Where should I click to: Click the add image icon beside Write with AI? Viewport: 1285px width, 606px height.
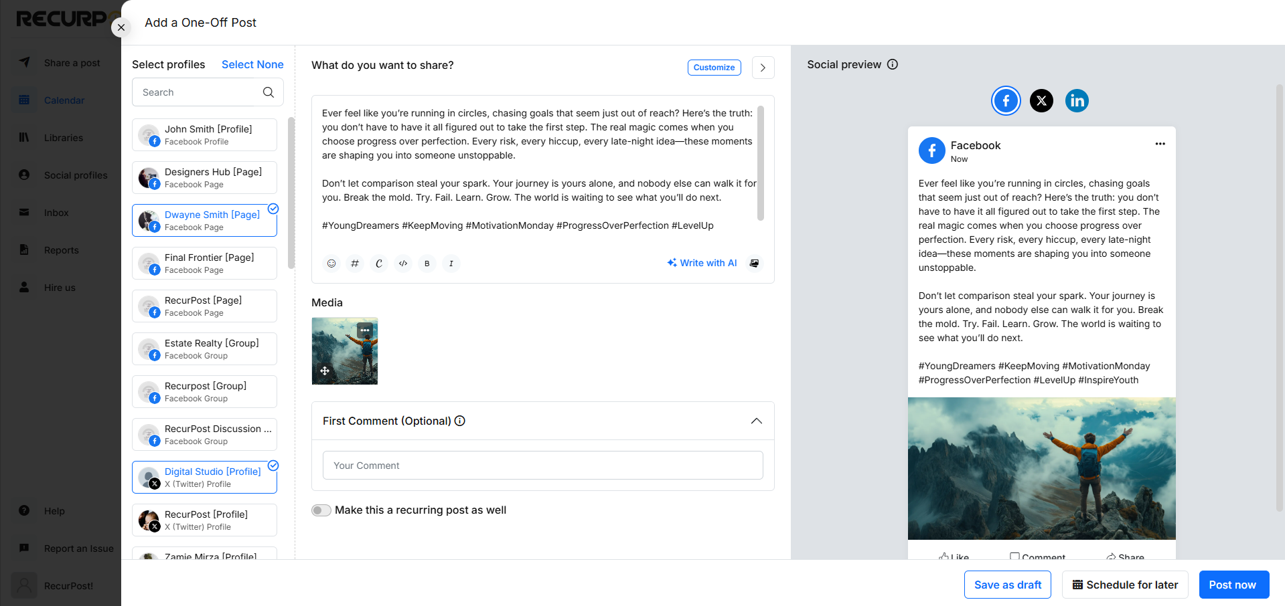coord(755,264)
